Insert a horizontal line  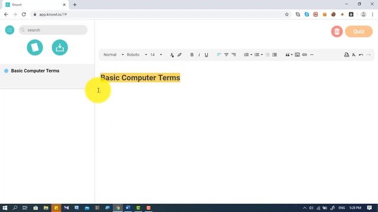click(x=312, y=55)
